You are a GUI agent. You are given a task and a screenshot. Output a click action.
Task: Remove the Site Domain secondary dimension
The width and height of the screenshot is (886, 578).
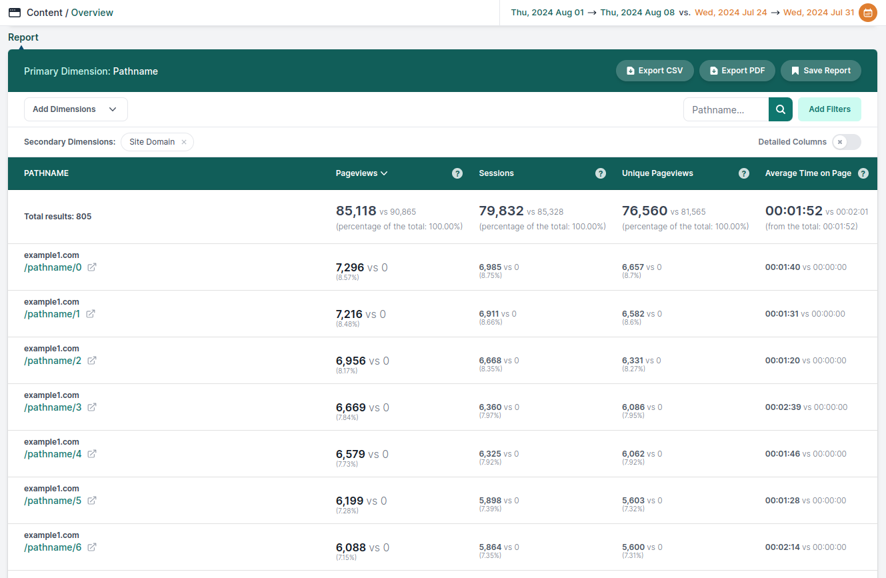[x=184, y=142]
